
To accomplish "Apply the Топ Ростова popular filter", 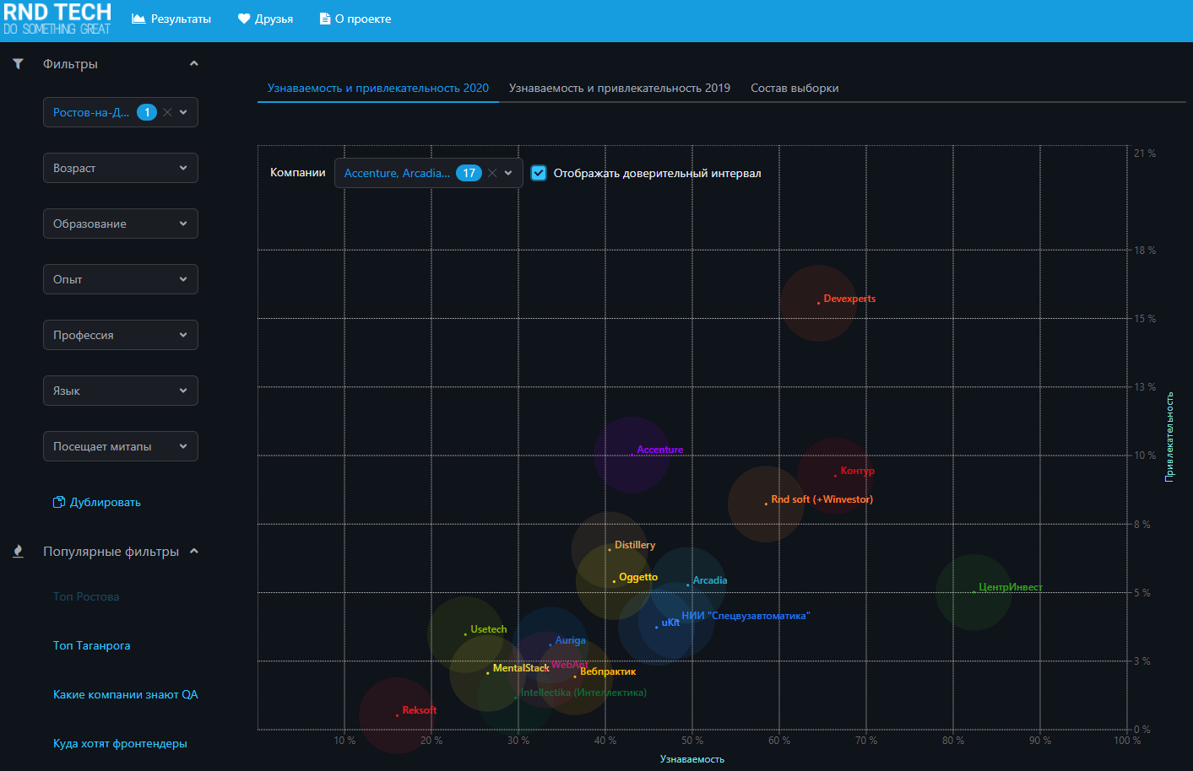I will [86, 596].
